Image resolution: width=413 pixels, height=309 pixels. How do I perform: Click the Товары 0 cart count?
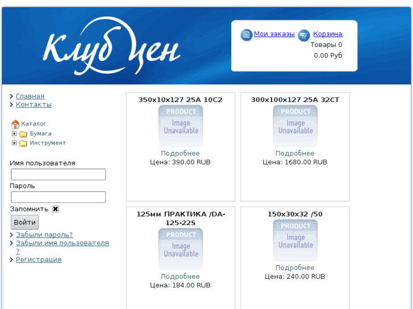coord(326,45)
